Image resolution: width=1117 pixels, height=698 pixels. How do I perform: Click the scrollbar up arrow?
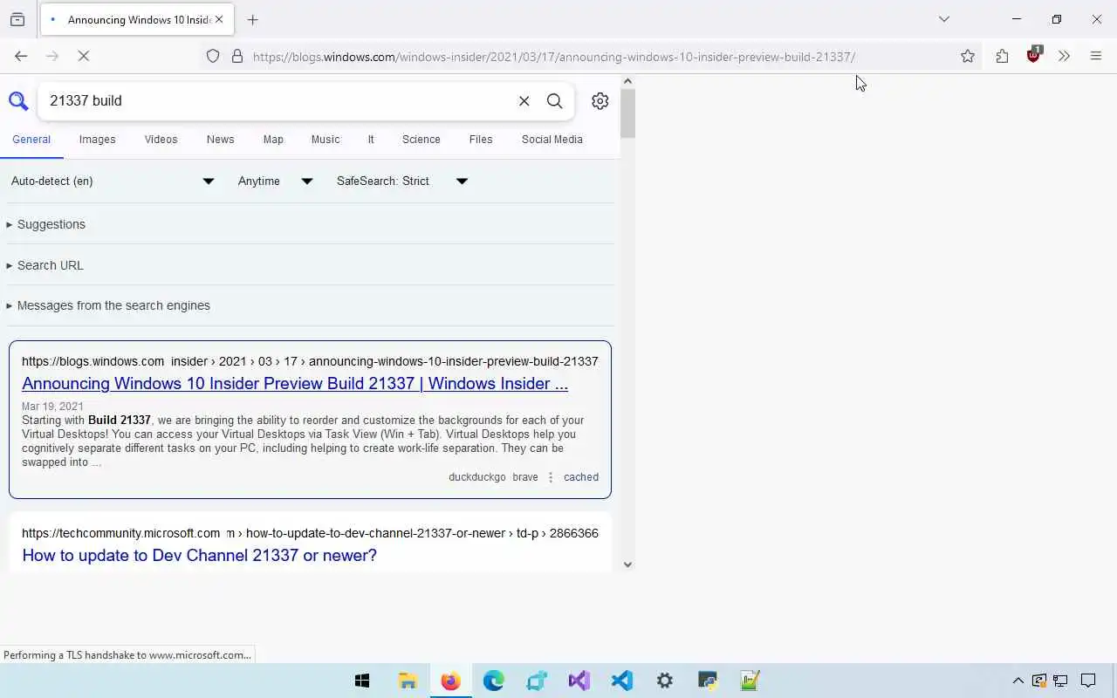(627, 81)
